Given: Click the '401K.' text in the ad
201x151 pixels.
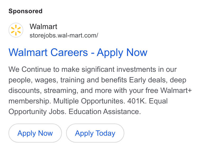Looking at the screenshot, I should (137, 101).
